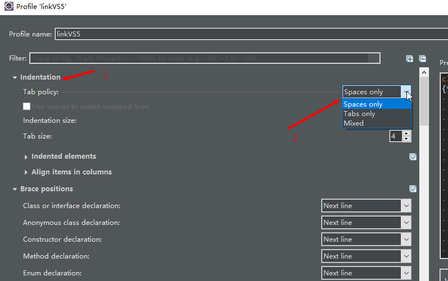
Task: Expand Align items in columns group
Action: pos(26,172)
